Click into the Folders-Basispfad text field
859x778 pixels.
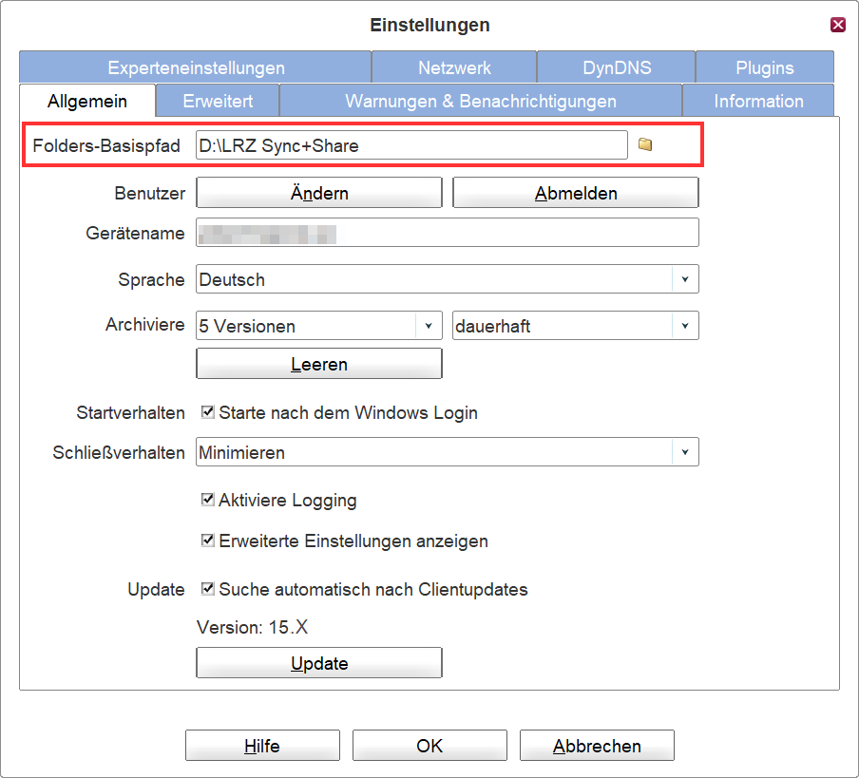410,145
